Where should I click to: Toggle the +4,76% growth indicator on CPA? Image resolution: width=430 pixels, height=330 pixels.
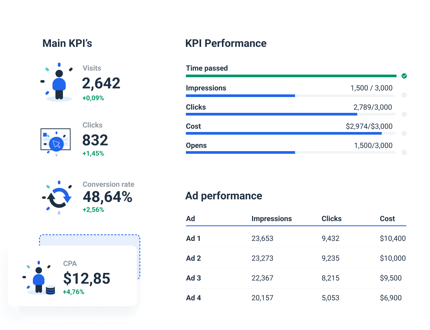[x=73, y=292]
